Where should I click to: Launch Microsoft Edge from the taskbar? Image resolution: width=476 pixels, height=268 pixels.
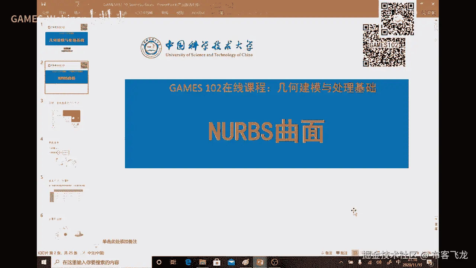coord(188,262)
